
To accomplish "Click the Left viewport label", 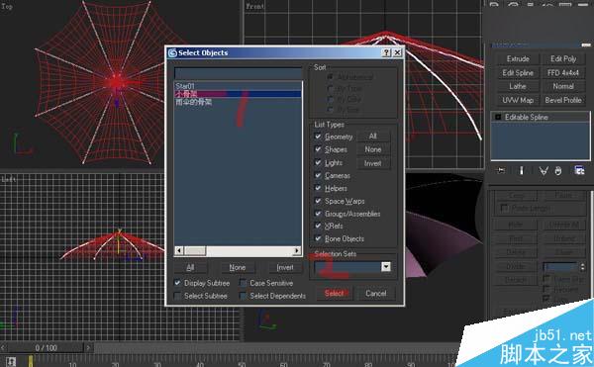I will (x=8, y=179).
